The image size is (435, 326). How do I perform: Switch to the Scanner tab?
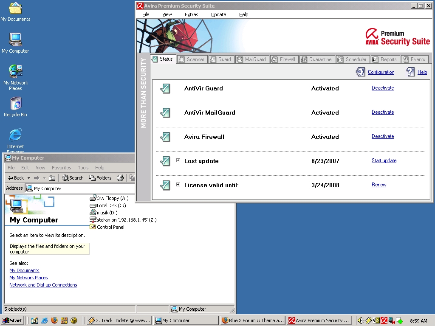click(x=192, y=59)
